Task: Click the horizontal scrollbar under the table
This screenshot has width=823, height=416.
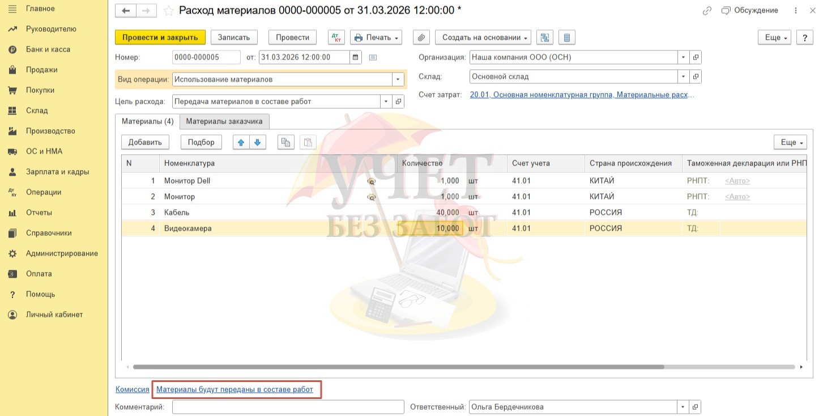Action: (x=396, y=367)
